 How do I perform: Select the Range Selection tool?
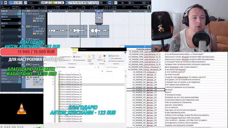[70, 3]
